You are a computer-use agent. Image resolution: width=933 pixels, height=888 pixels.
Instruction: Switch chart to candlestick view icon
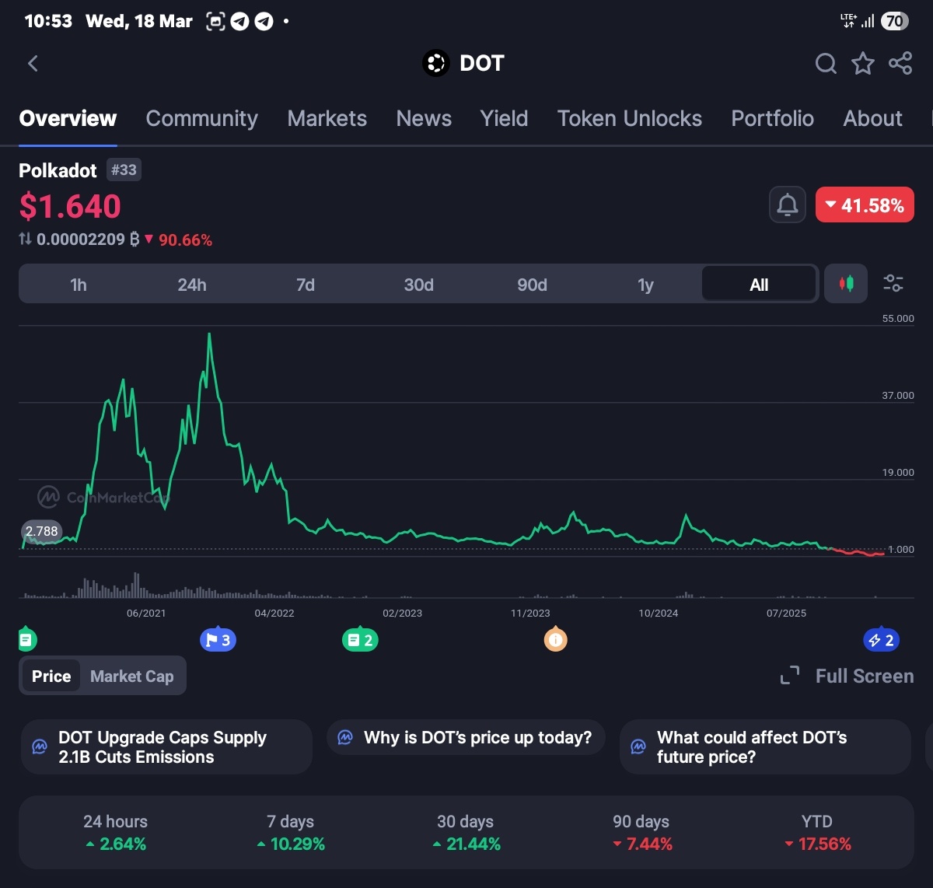(847, 284)
